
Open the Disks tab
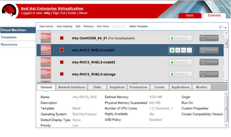click(97, 87)
